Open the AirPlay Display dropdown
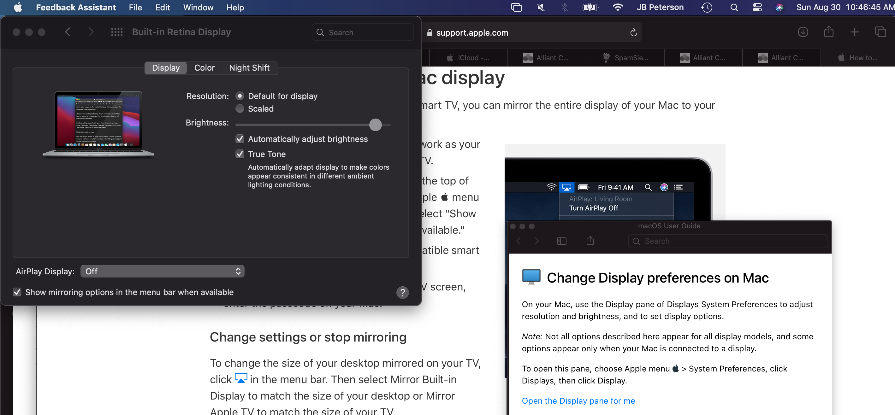The image size is (895, 415). tap(162, 271)
